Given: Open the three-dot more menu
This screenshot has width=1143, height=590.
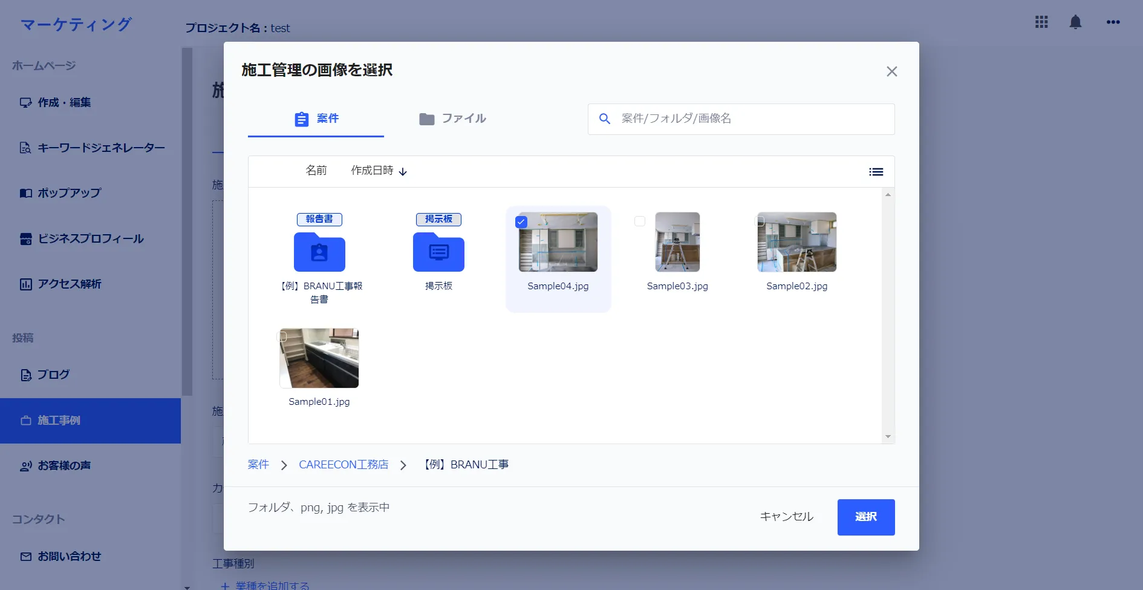Looking at the screenshot, I should (x=1113, y=22).
